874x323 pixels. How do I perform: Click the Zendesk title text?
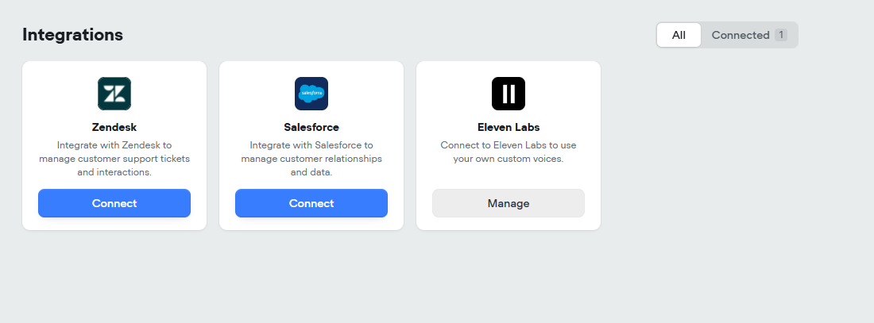coord(114,128)
